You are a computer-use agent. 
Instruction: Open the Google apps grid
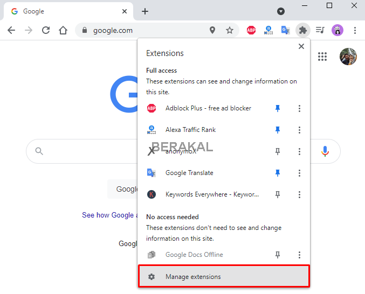pos(322,57)
